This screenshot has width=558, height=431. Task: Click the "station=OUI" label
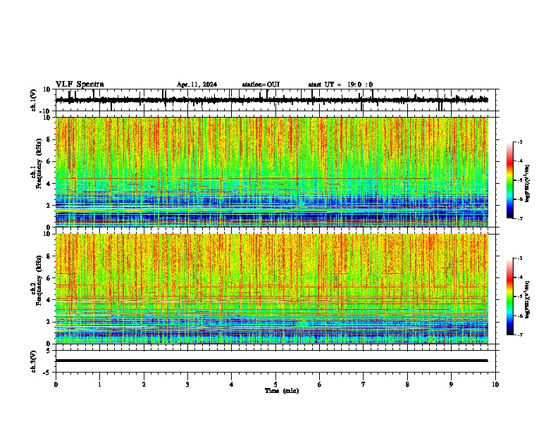(261, 85)
